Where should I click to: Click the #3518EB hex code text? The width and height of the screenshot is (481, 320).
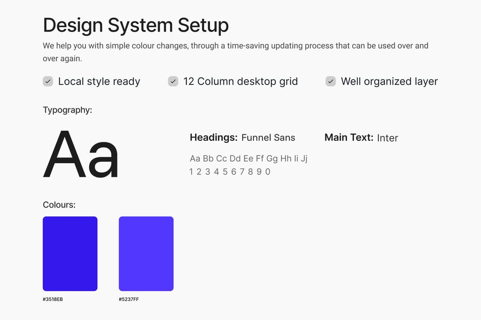coord(53,299)
